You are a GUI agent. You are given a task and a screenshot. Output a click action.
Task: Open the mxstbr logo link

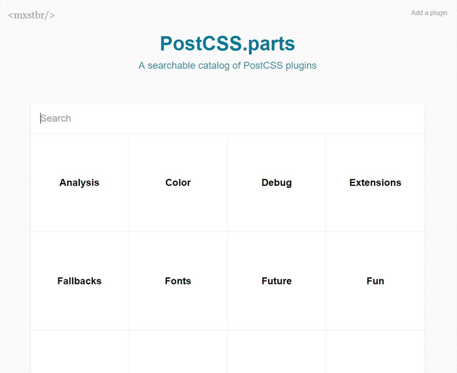pos(31,15)
